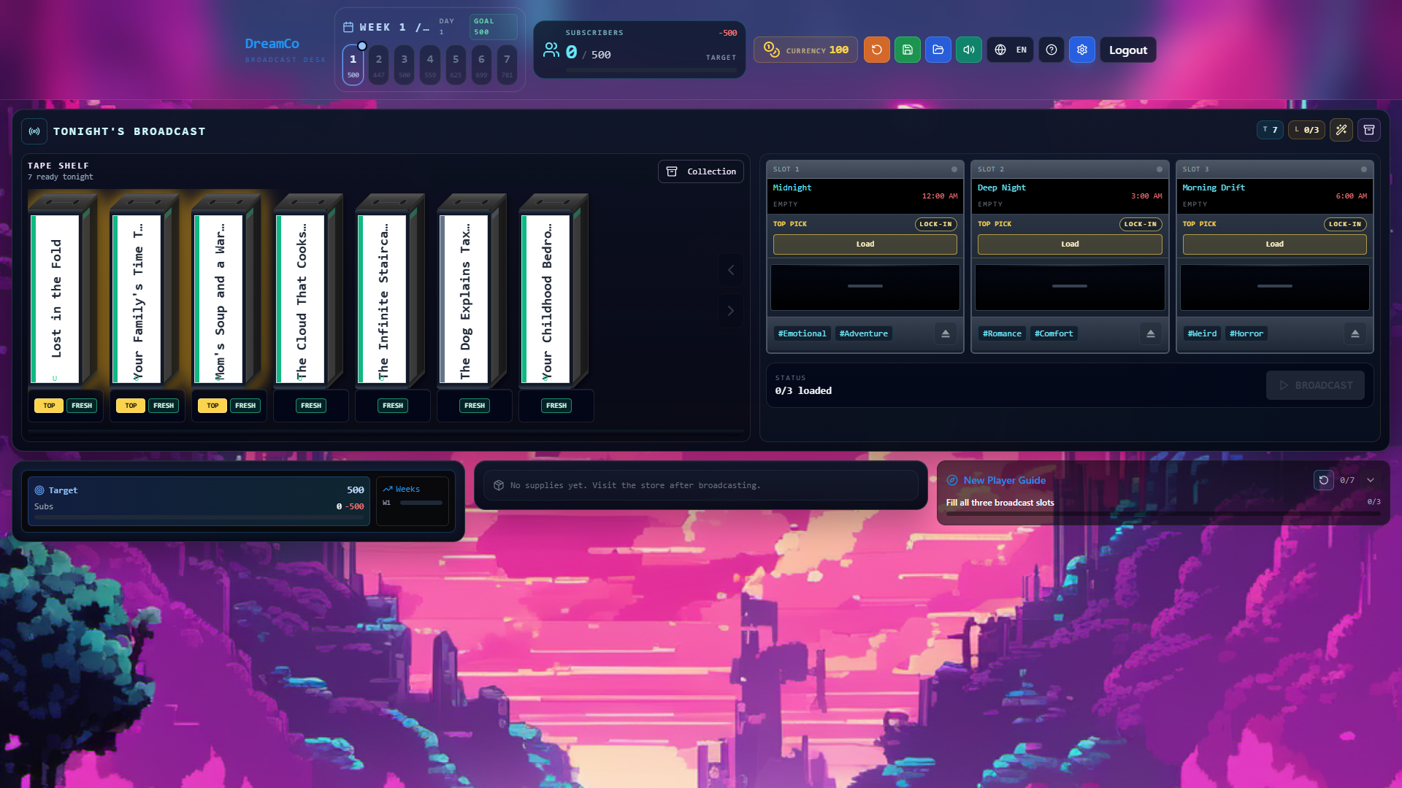1402x788 pixels.
Task: Click the Slot 3 status indicator dot
Action: pos(1363,169)
